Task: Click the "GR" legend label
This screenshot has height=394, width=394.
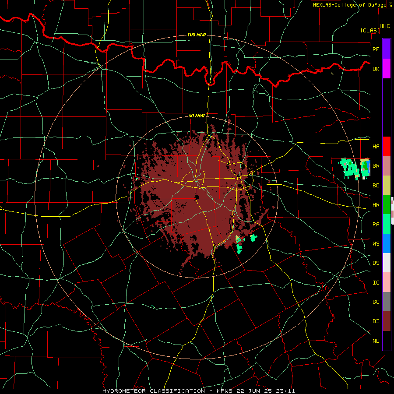Action: [x=376, y=166]
